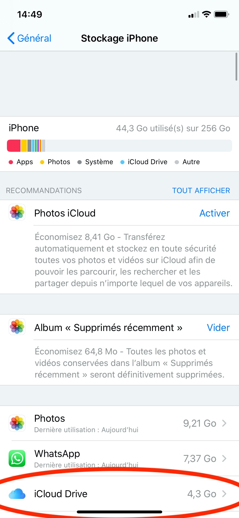Tap the Supprimés récemment album Photos icon
The width and height of the screenshot is (239, 518).
17,327
